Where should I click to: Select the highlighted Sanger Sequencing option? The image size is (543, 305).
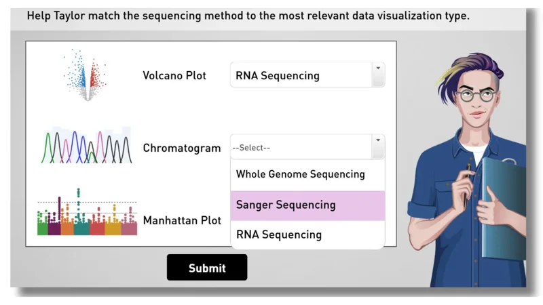tap(307, 205)
